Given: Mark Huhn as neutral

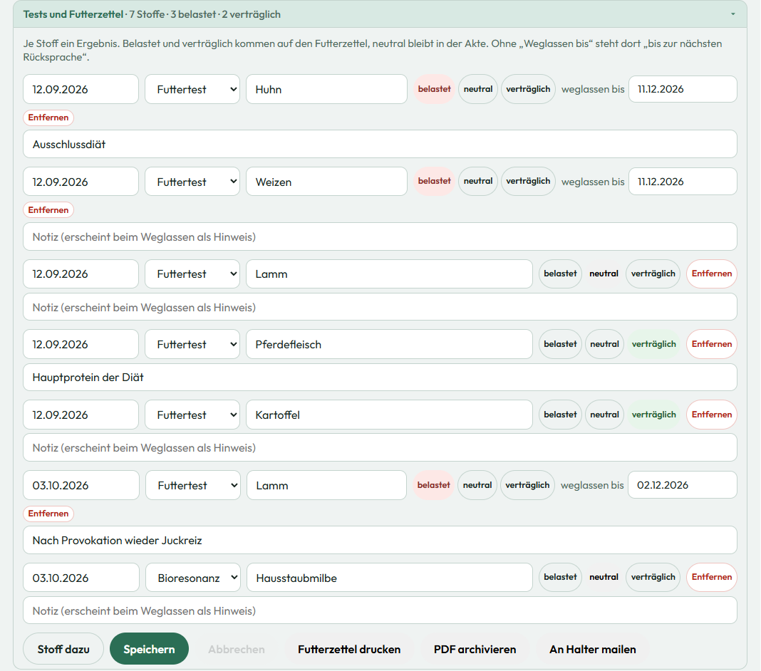Looking at the screenshot, I should (x=478, y=89).
